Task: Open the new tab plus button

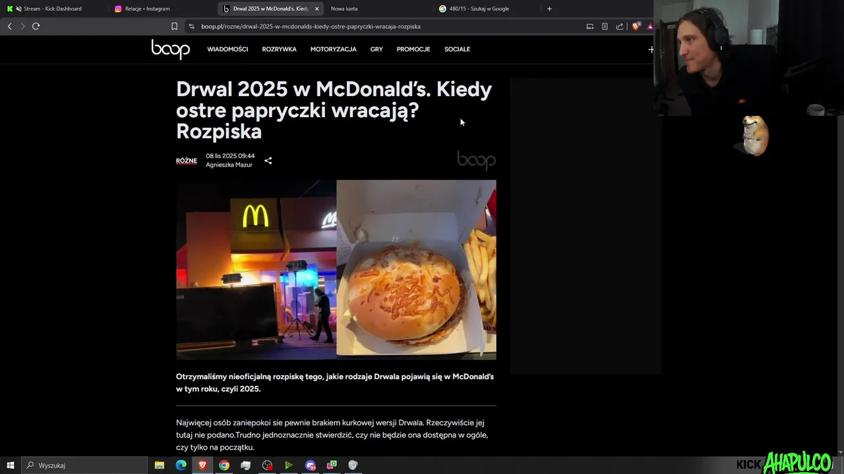Action: (x=549, y=9)
